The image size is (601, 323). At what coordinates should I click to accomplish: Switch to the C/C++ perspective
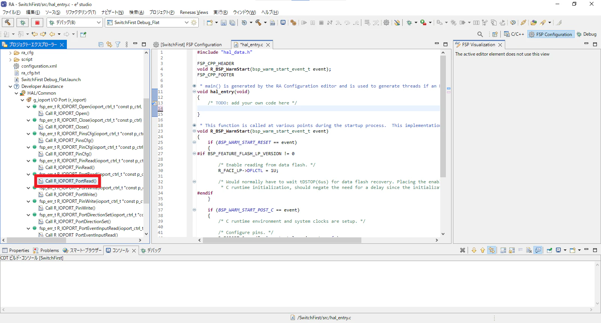coord(514,34)
